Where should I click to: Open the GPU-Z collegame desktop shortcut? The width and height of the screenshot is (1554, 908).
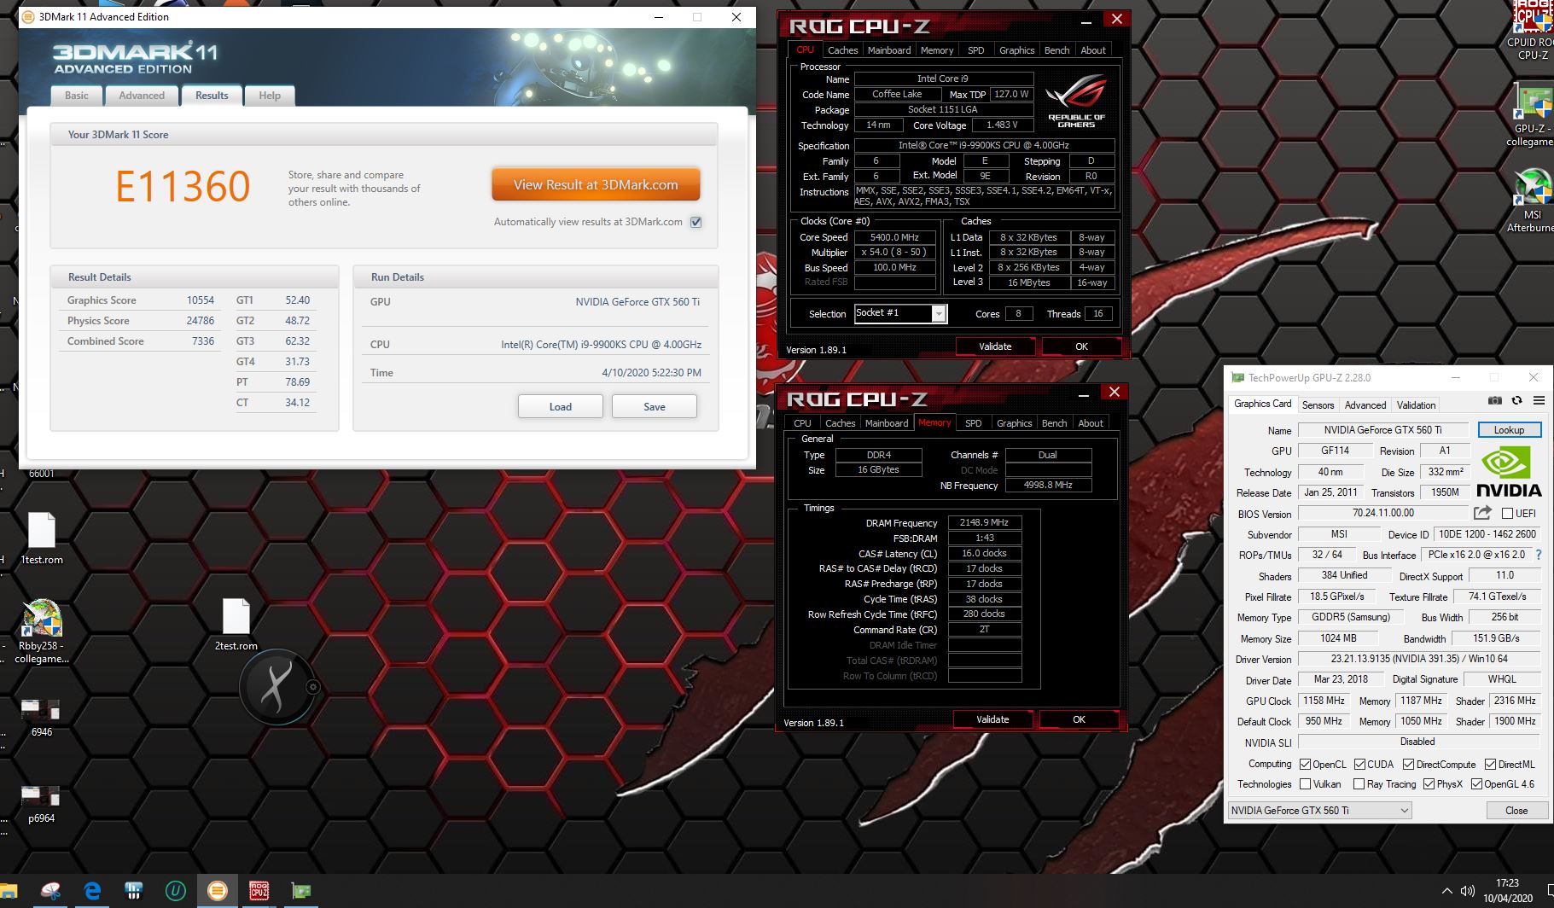pyautogui.click(x=1533, y=114)
